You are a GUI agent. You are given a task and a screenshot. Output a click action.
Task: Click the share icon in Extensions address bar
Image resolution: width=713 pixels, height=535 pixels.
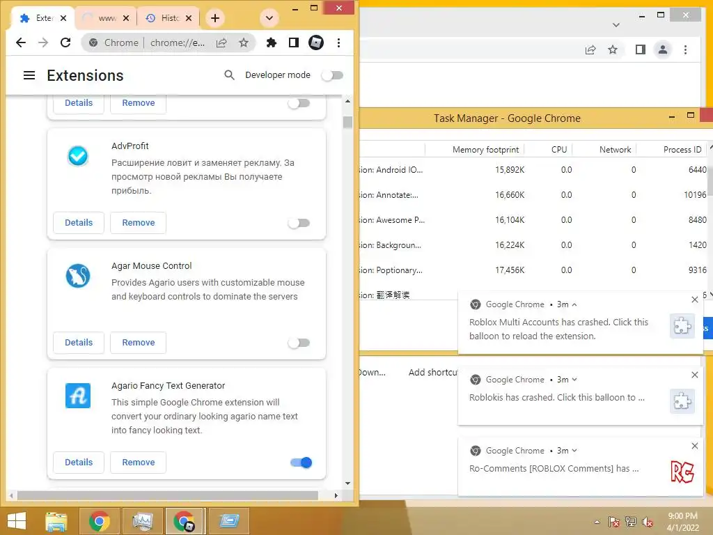[x=221, y=42]
